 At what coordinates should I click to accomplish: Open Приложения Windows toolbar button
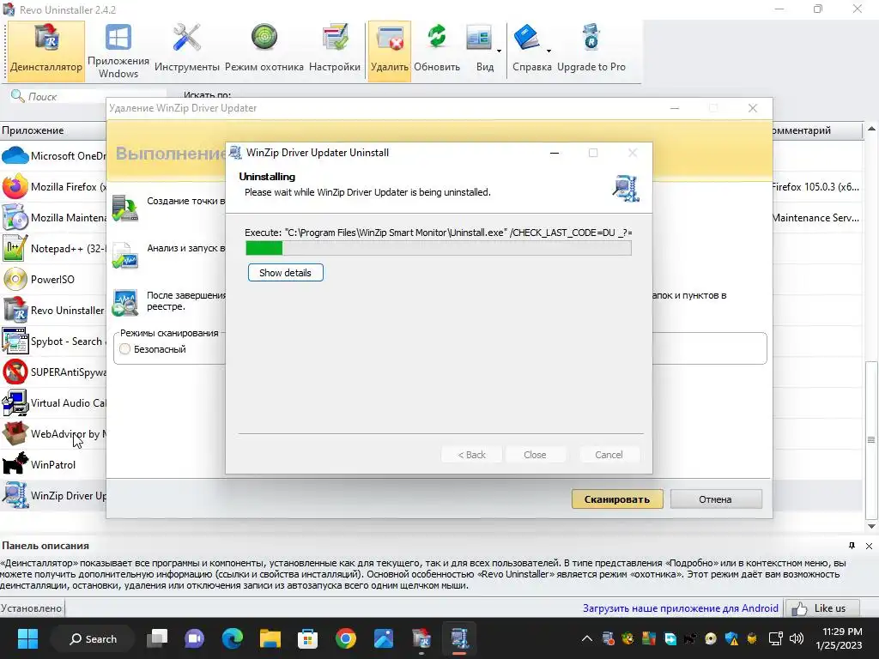[118, 51]
